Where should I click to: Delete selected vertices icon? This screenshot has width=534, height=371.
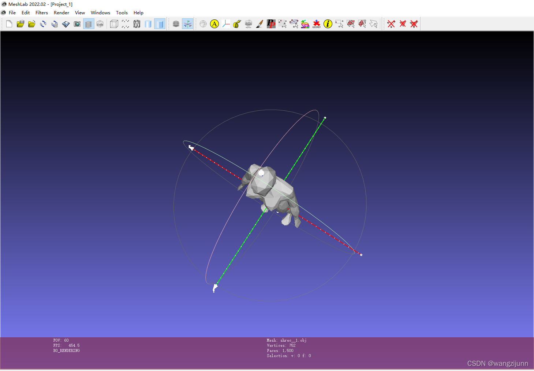tap(391, 24)
